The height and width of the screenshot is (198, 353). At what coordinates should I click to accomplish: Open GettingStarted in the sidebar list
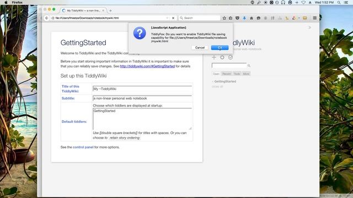(225, 81)
